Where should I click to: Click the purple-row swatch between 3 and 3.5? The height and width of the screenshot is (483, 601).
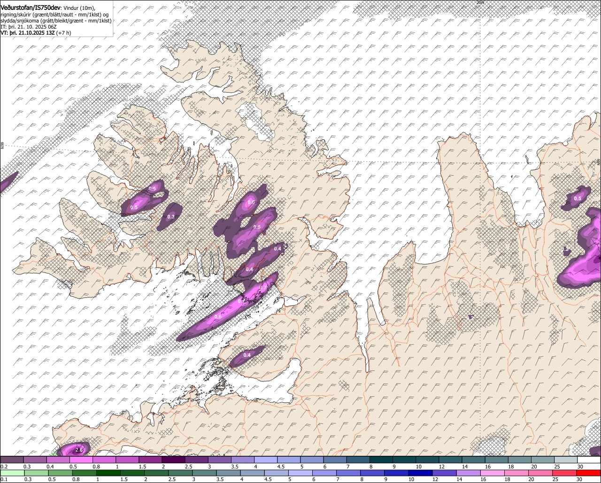click(x=220, y=460)
